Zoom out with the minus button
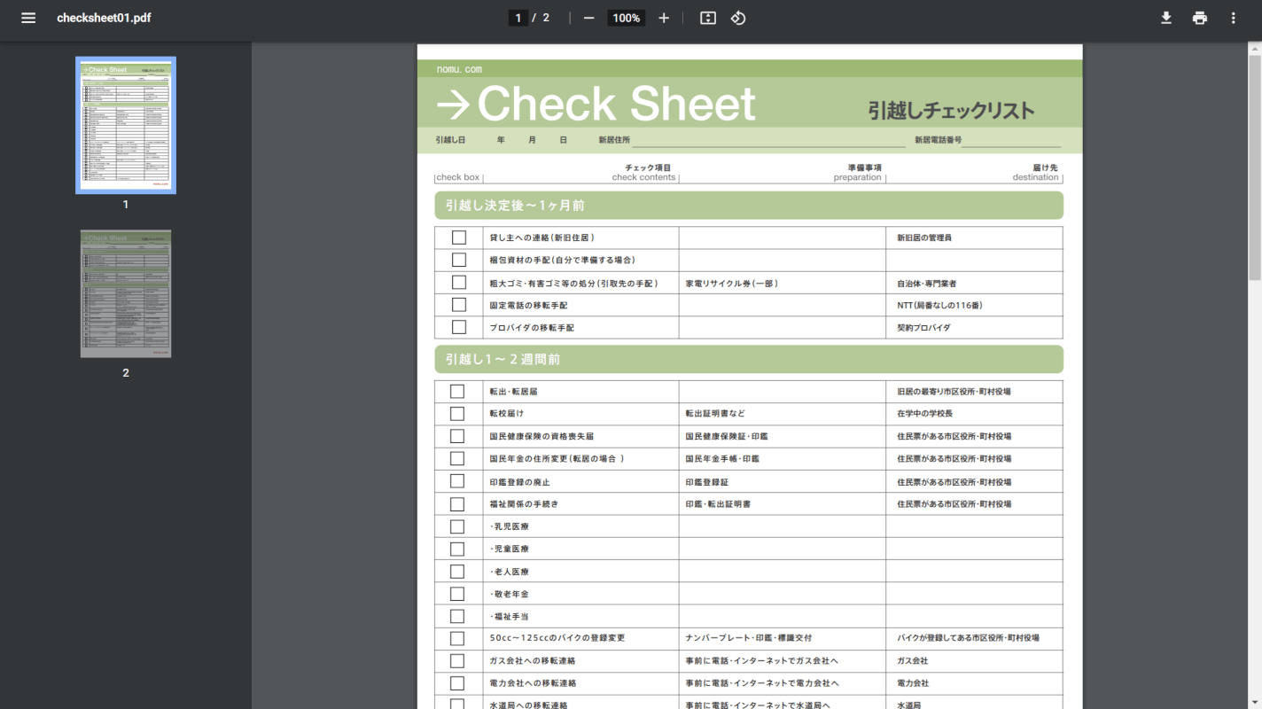The image size is (1262, 709). 588,18
